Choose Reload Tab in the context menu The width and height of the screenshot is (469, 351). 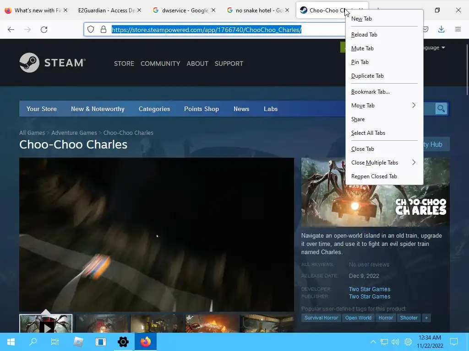coord(384,35)
